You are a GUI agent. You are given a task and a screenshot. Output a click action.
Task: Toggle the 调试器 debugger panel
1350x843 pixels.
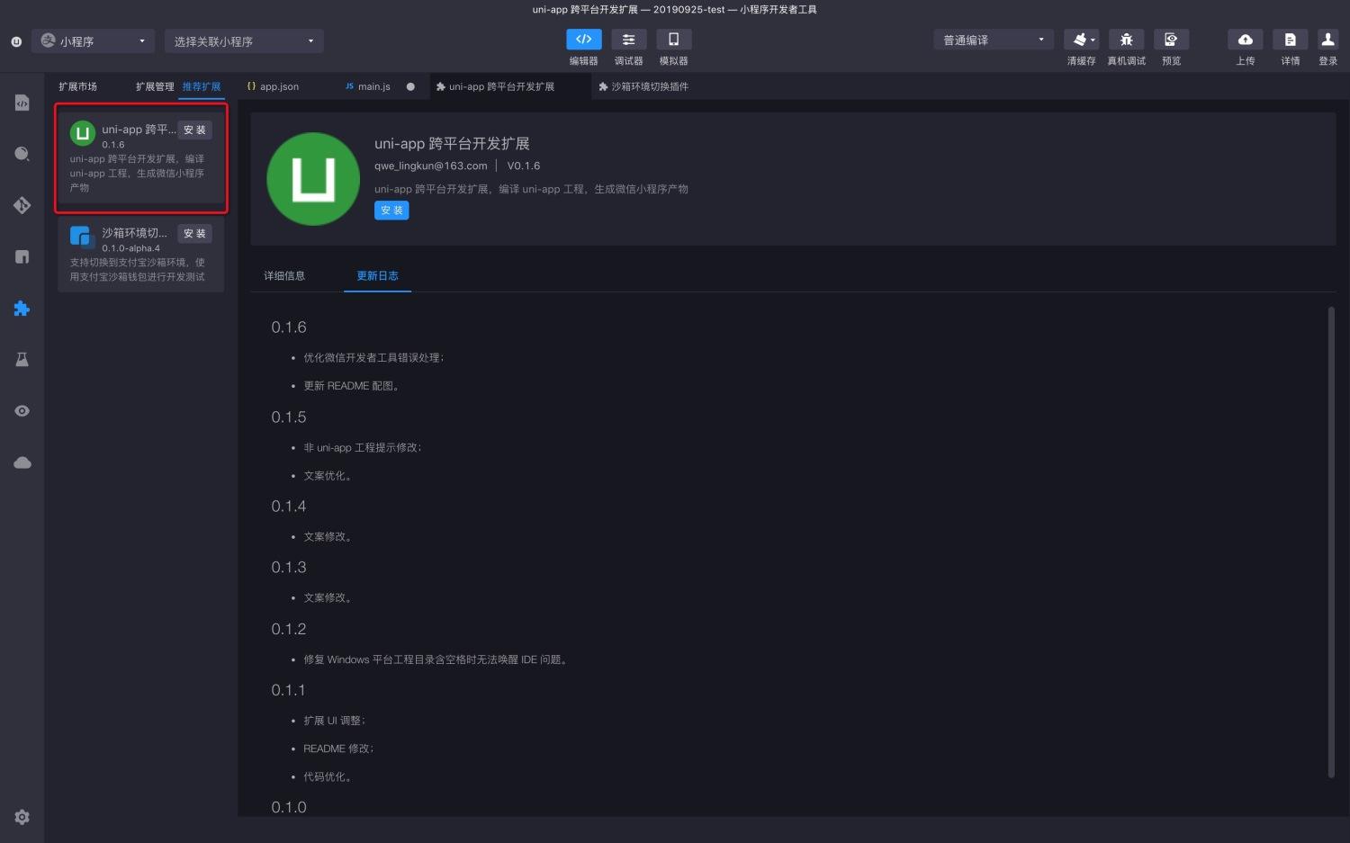[628, 40]
